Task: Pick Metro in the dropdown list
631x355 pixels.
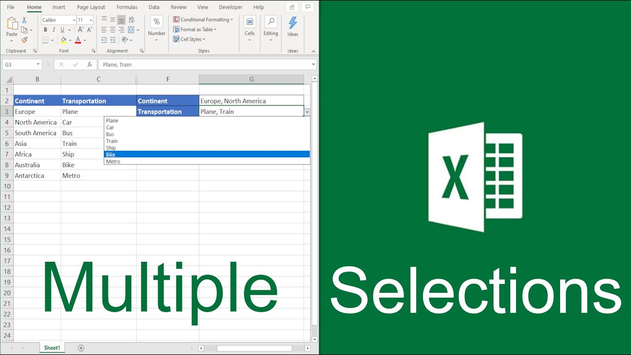Action: (x=207, y=161)
